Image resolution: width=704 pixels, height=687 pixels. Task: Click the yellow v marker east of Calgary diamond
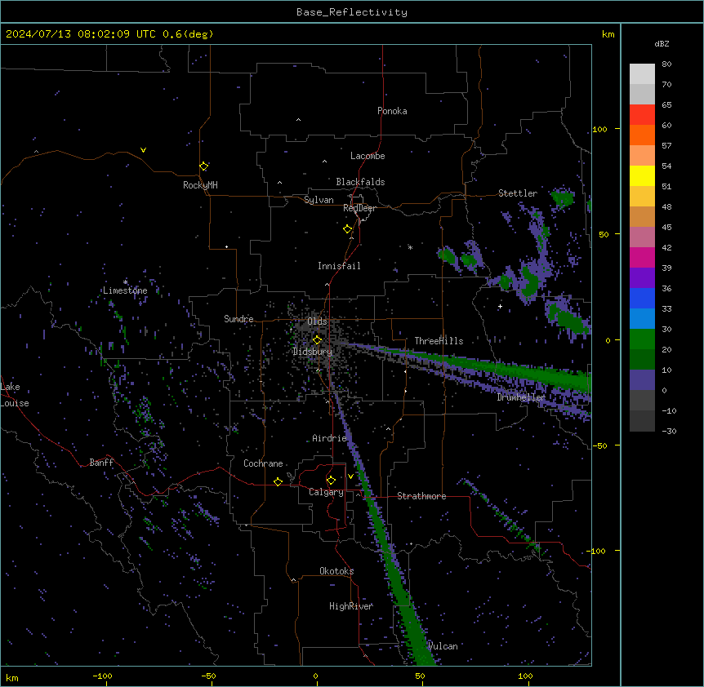[x=350, y=476]
